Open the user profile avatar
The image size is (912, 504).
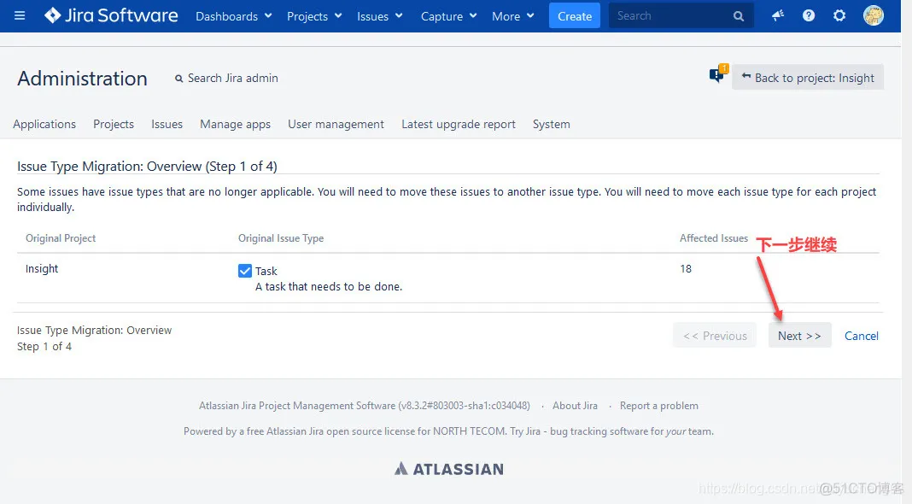click(x=873, y=15)
